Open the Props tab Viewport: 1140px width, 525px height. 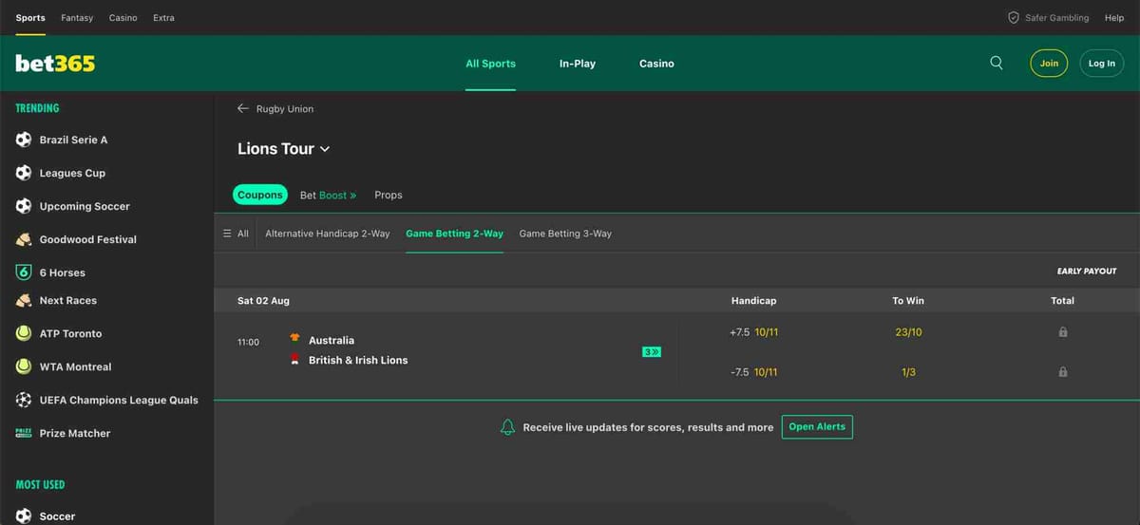pyautogui.click(x=389, y=195)
